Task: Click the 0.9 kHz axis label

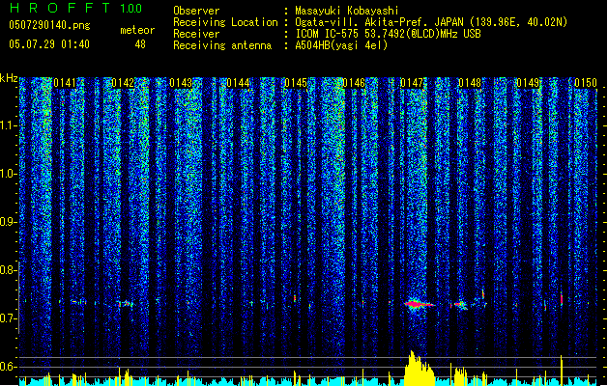Action: click(8, 222)
